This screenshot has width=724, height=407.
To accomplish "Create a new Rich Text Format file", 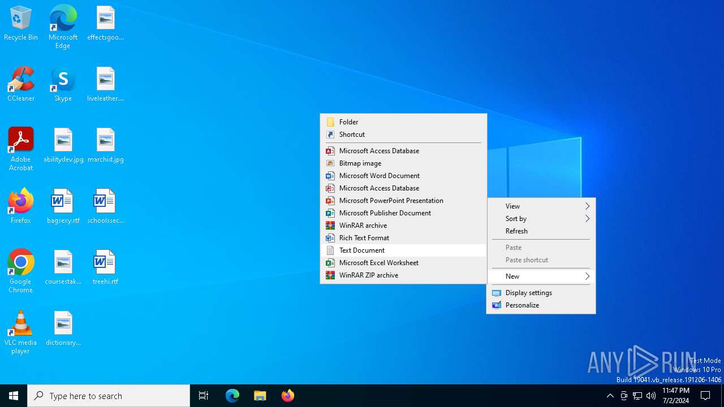I will 403,238.
